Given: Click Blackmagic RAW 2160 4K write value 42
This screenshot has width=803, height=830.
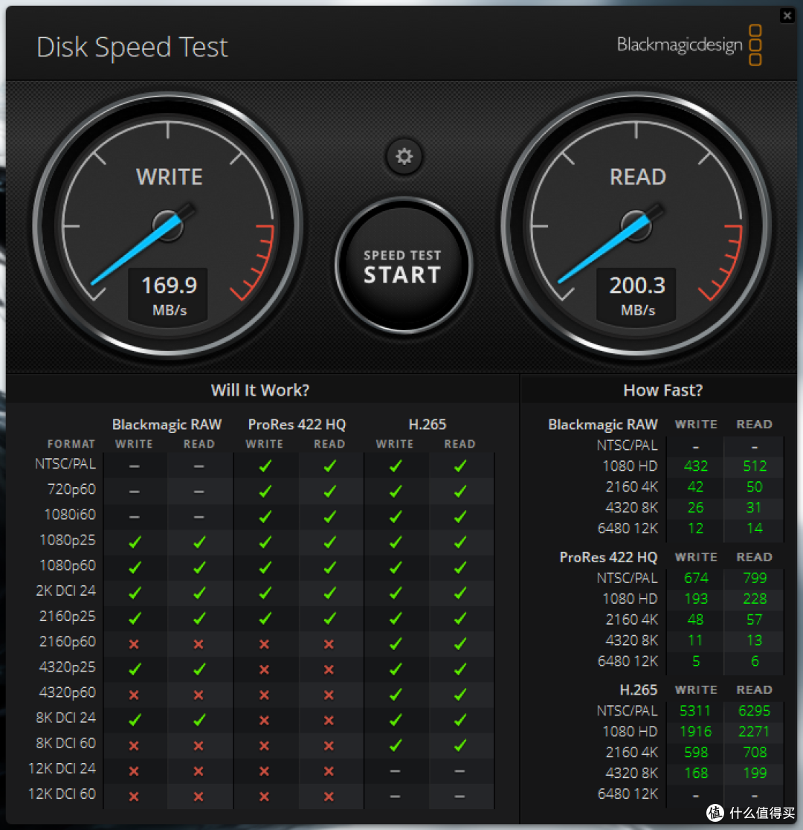Looking at the screenshot, I should coord(695,486).
